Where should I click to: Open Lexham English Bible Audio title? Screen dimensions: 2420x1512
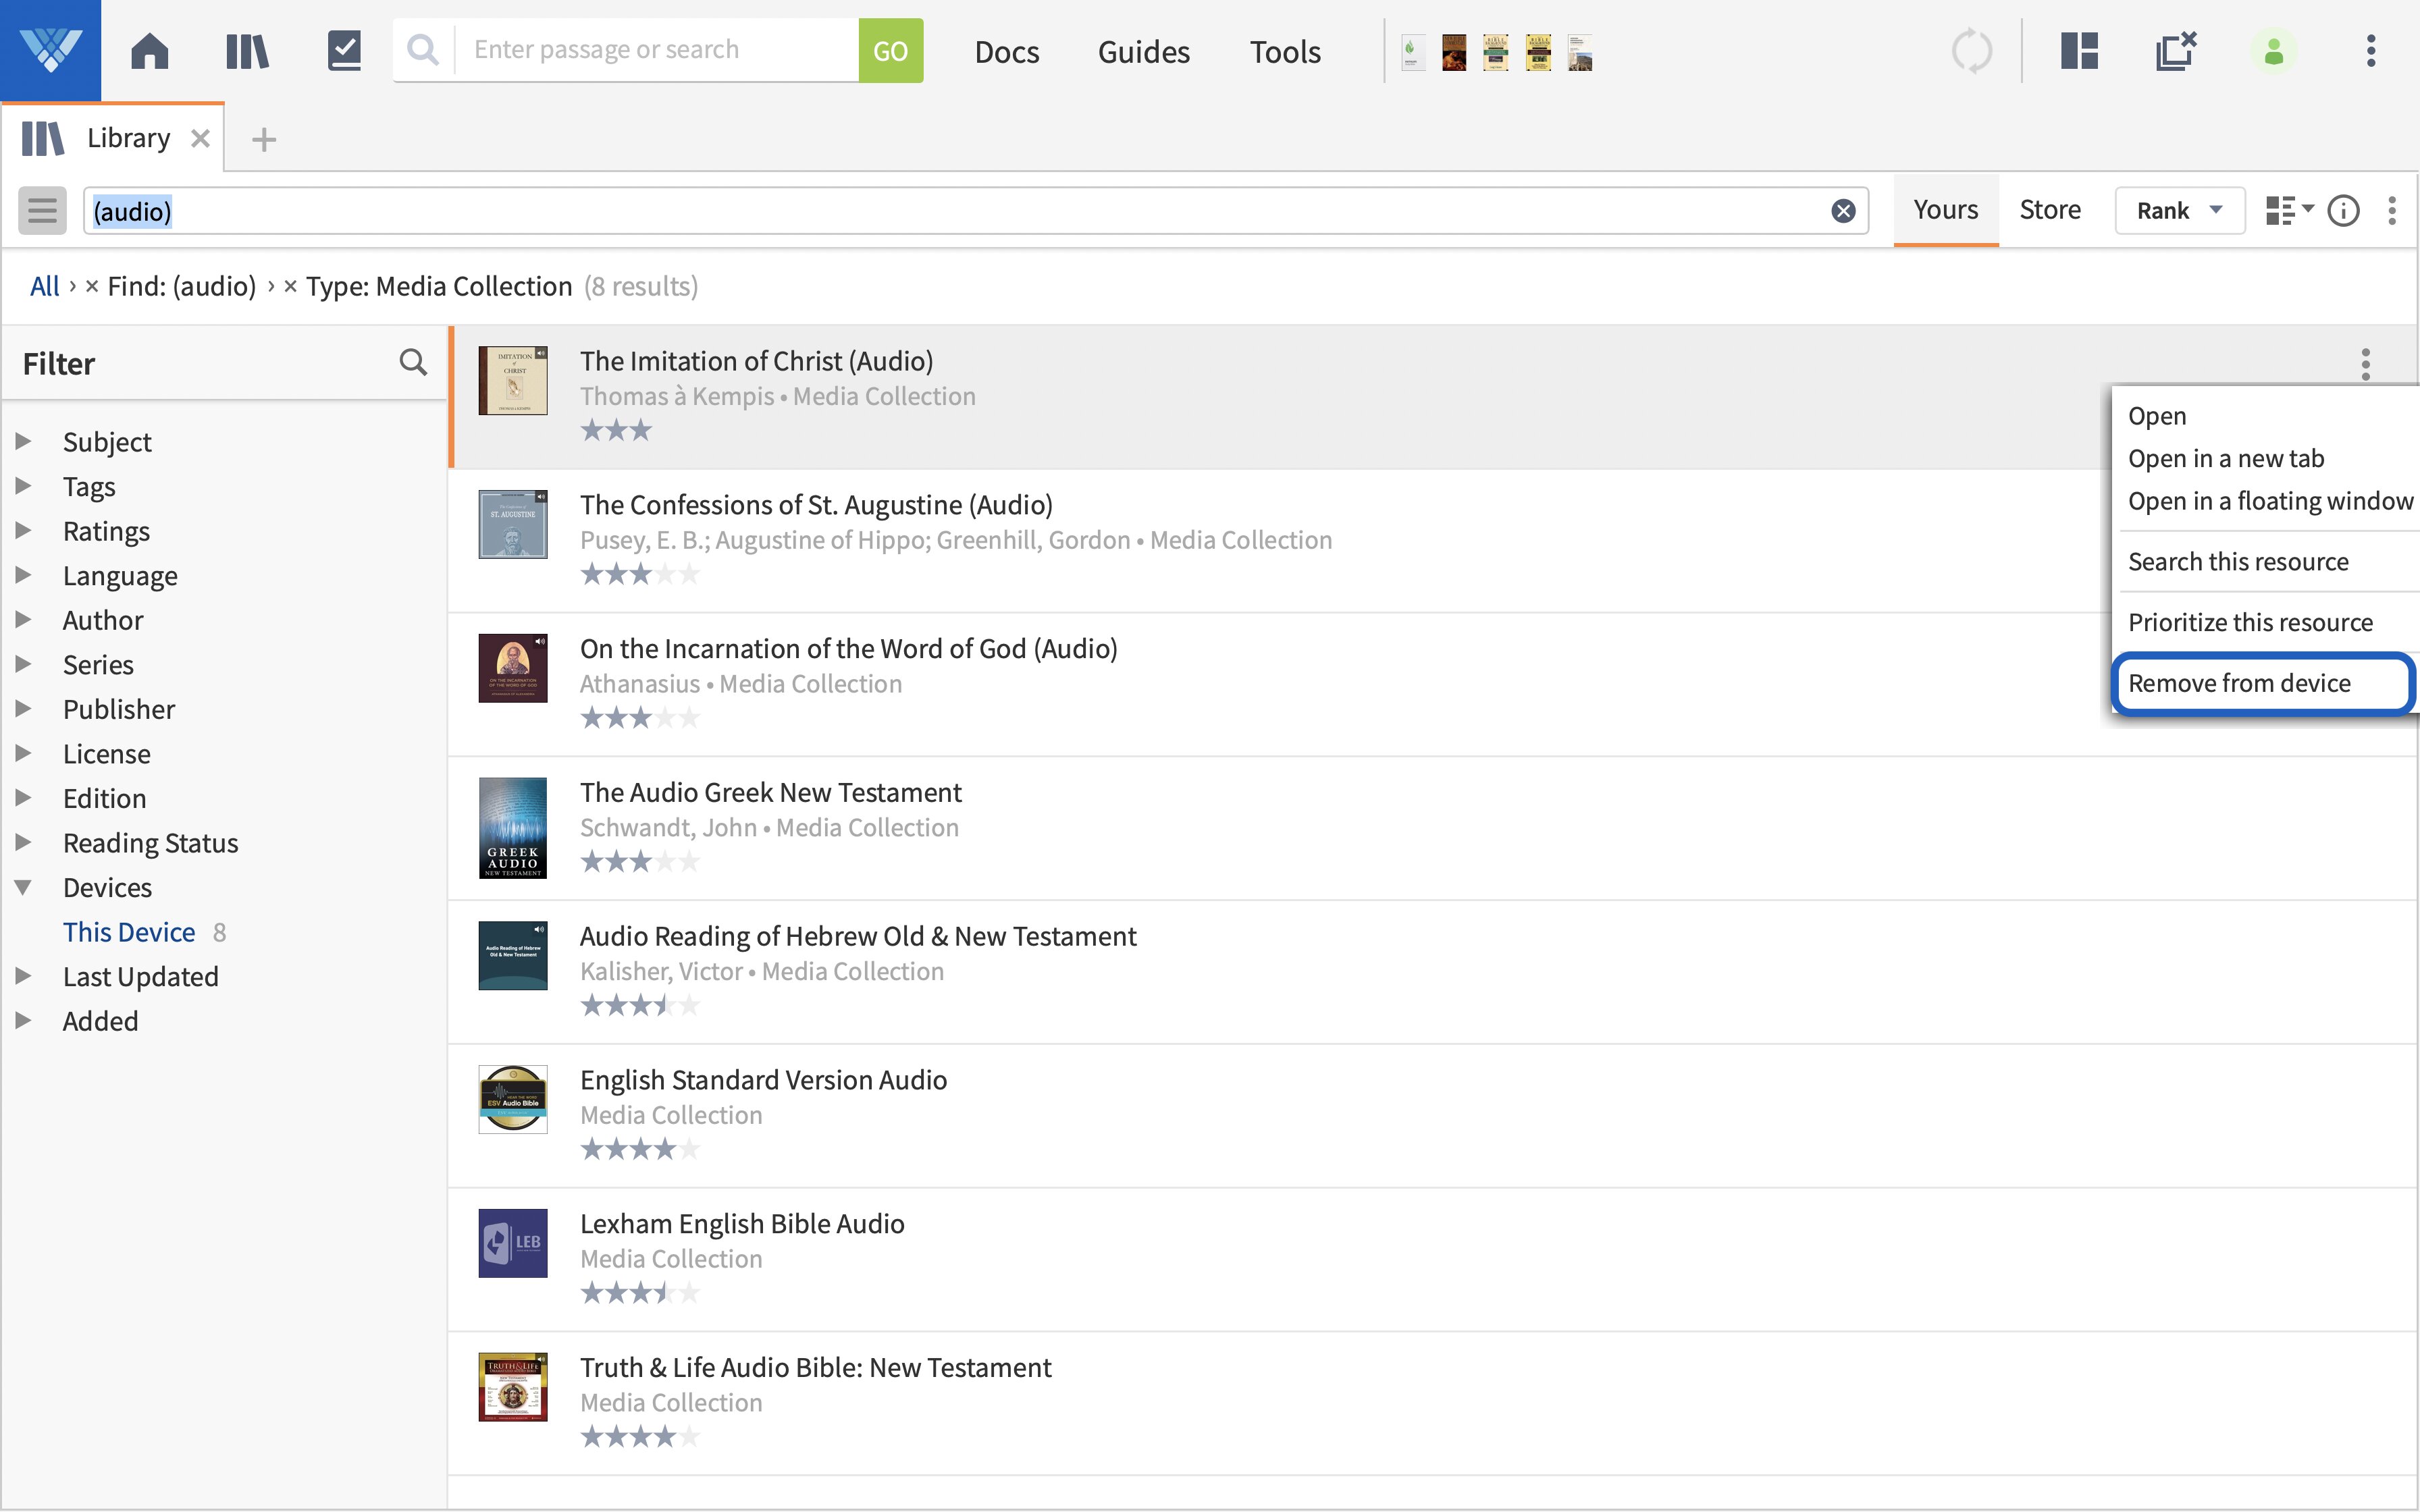click(742, 1224)
